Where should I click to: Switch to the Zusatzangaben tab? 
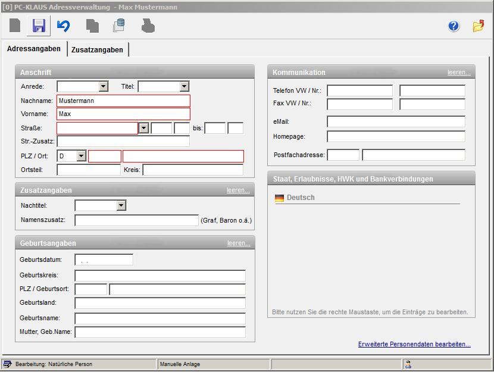(x=97, y=50)
